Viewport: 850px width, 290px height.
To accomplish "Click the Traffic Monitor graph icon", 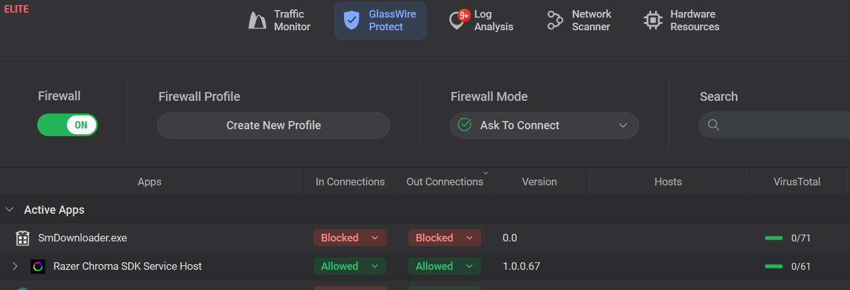I will point(257,21).
